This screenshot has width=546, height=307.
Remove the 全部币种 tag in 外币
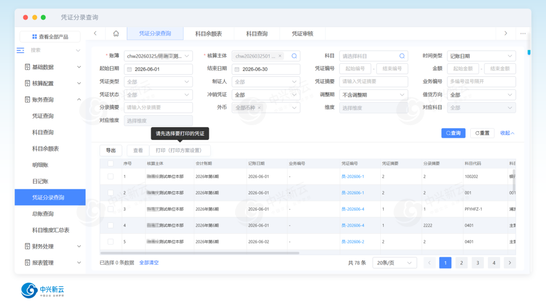click(x=259, y=108)
